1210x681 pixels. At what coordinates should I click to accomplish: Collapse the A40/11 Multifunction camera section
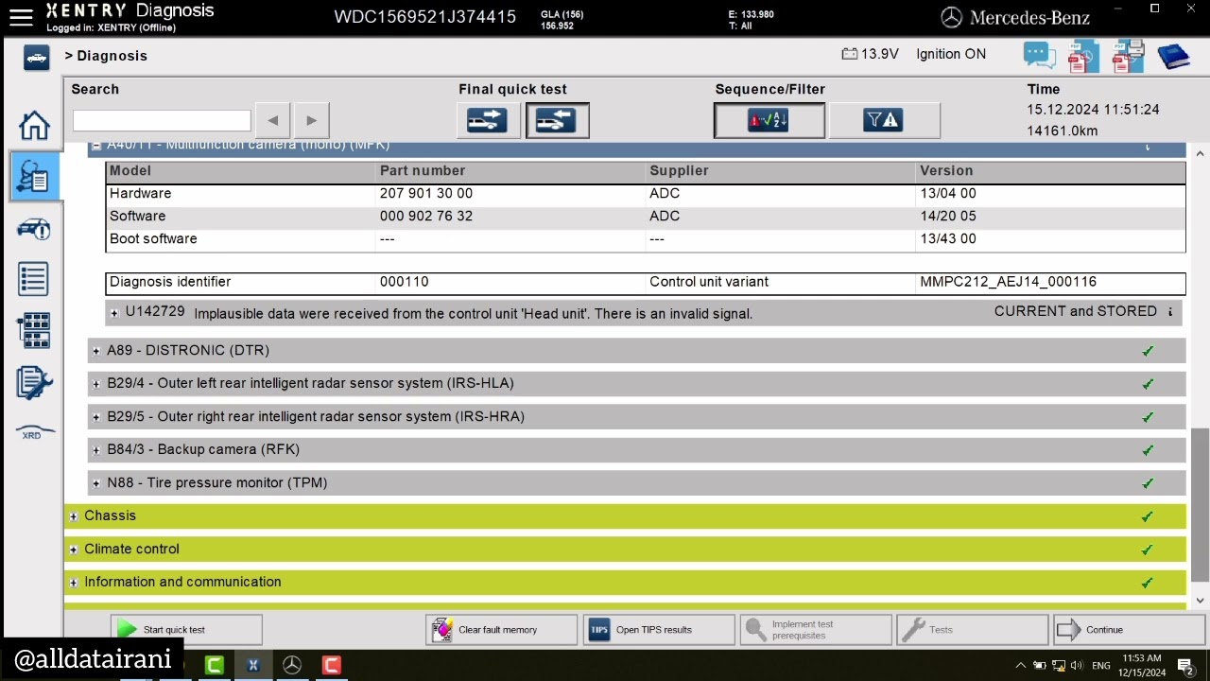pos(96,146)
